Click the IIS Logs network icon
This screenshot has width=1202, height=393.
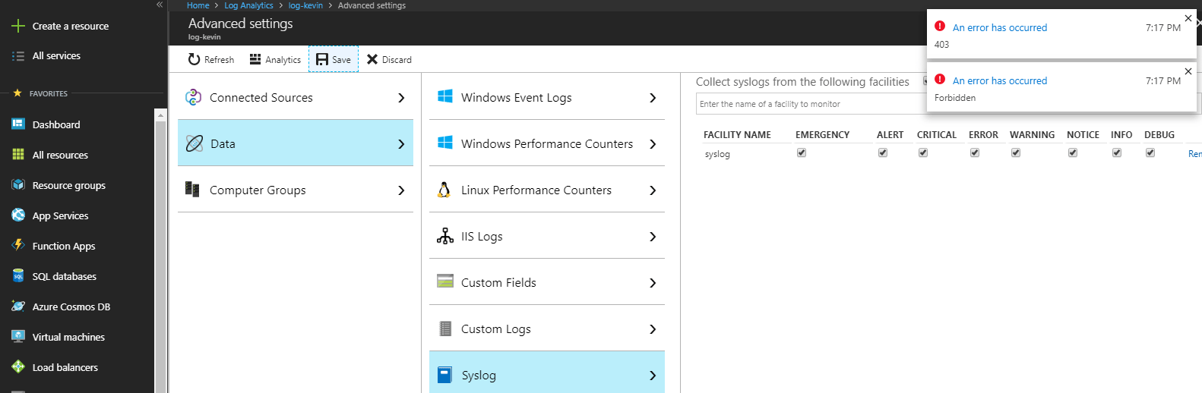pyautogui.click(x=445, y=236)
